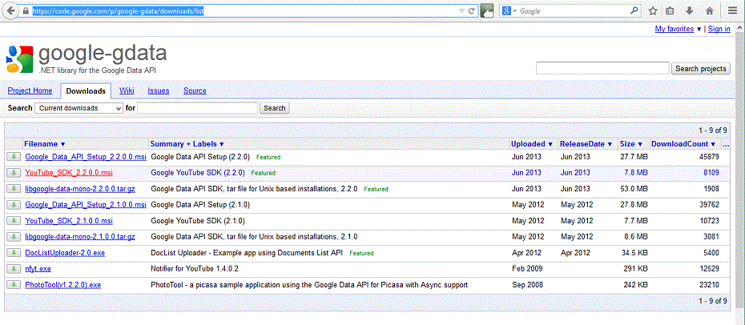Open the Wiki tab
Image resolution: width=745 pixels, height=325 pixels.
(x=127, y=90)
